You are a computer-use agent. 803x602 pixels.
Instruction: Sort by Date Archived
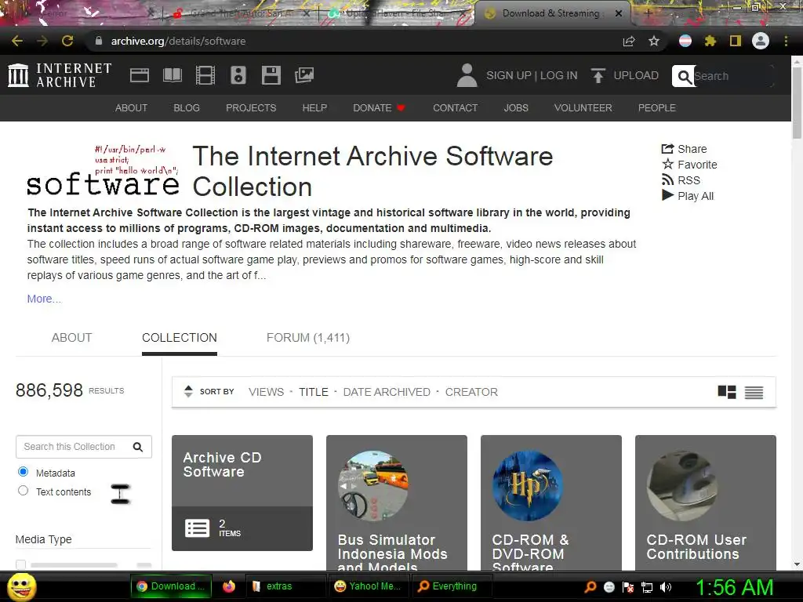pyautogui.click(x=387, y=392)
